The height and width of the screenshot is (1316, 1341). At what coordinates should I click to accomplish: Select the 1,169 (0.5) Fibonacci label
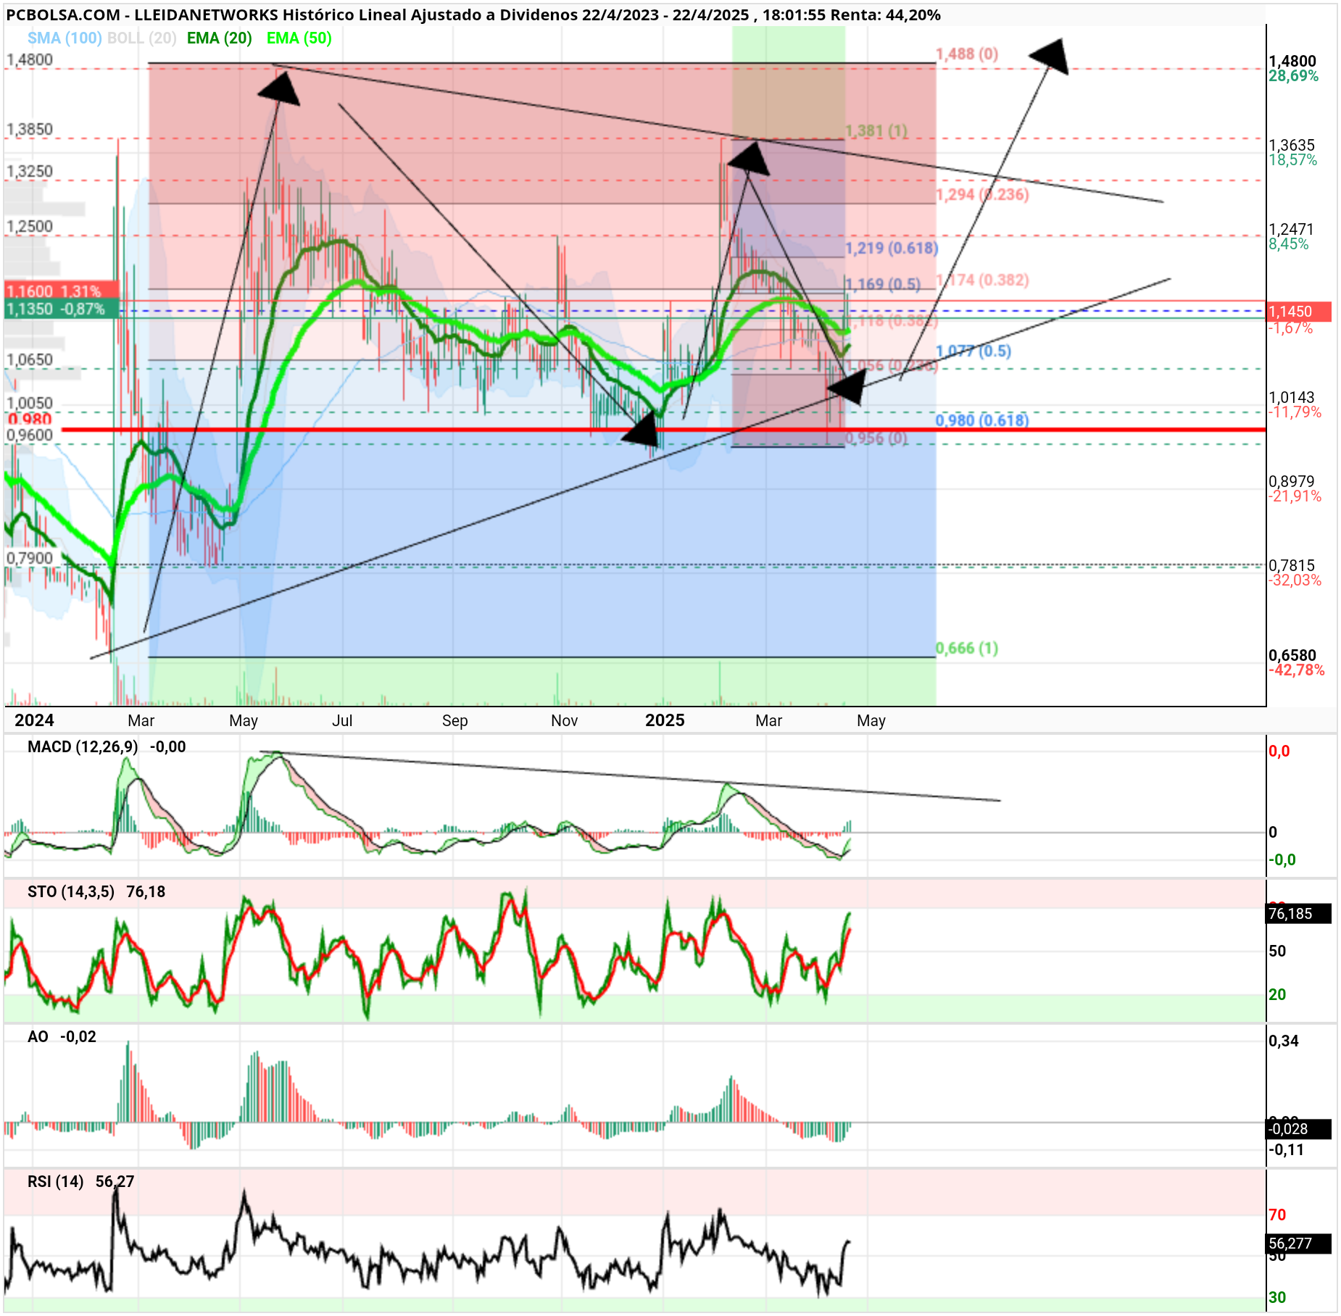883,284
